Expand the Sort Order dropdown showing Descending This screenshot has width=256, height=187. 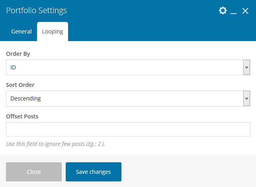pos(124,98)
